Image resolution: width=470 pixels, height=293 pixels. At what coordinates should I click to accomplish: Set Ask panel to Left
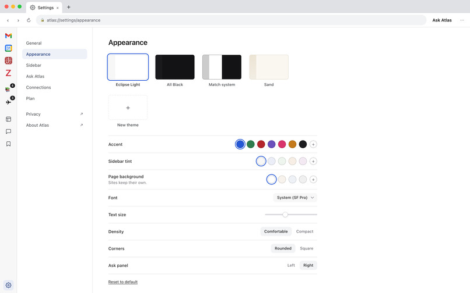pos(291,265)
